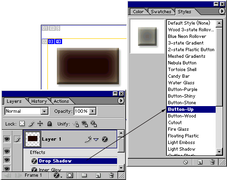This screenshot has height=180, width=227.
Task: Toggle Drop Shadow eye icon
Action: (x=7, y=160)
